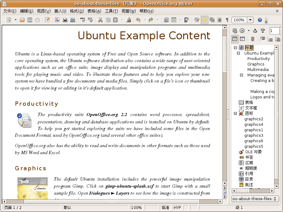Viewport: 283px width, 212px height.
Task: Open the Find & Replace dialog
Action: pyautogui.click(x=197, y=20)
